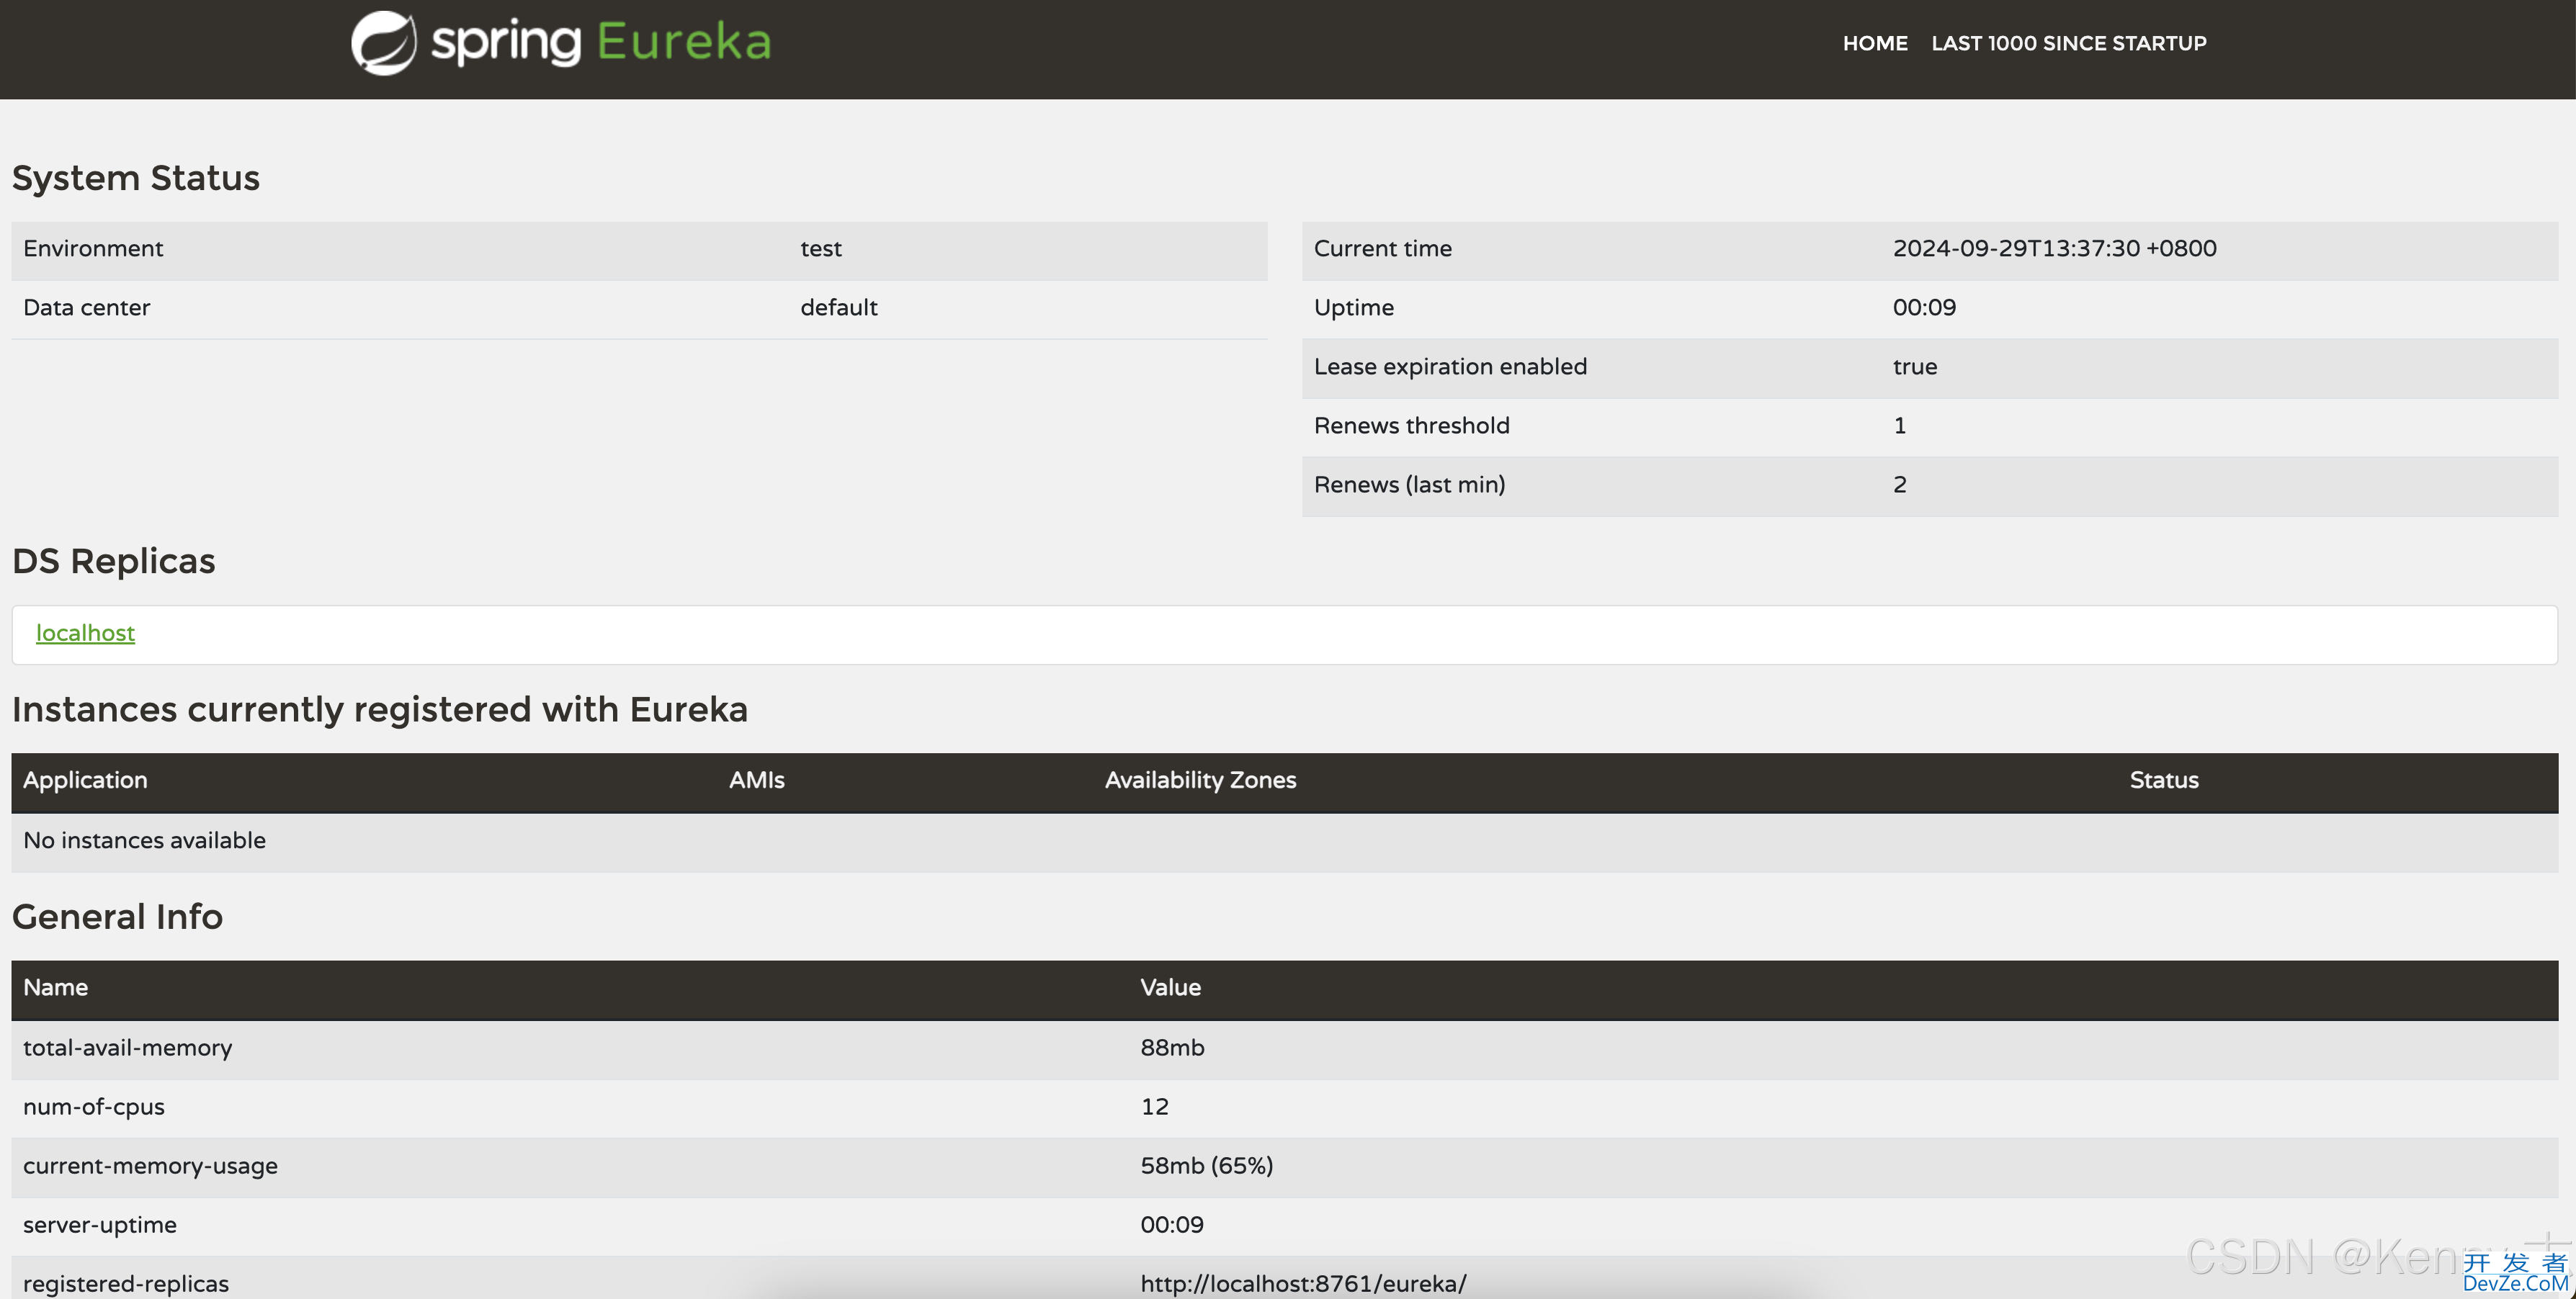The width and height of the screenshot is (2576, 1299).
Task: Click the num-of-cpus row name
Action: click(94, 1107)
